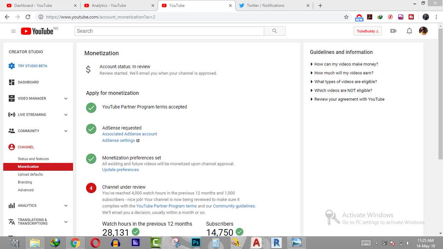
Task: Open the YouTube hamburger guide menu
Action: coord(13,31)
